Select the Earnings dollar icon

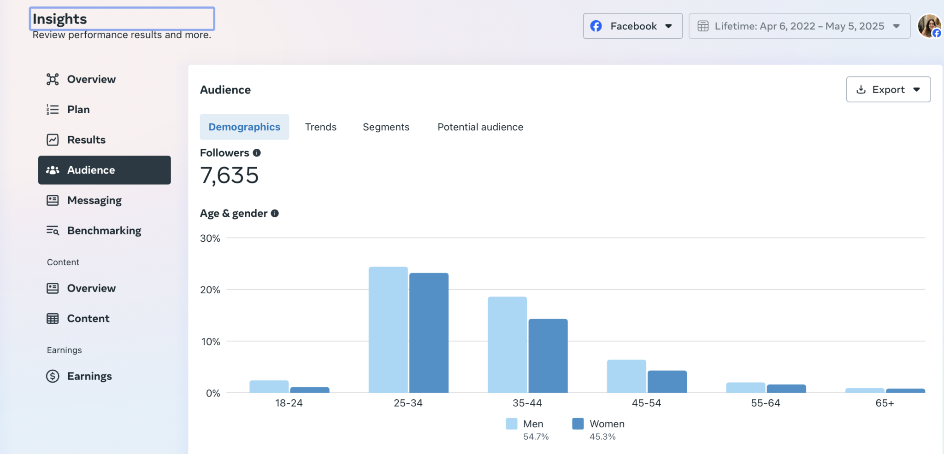point(53,376)
